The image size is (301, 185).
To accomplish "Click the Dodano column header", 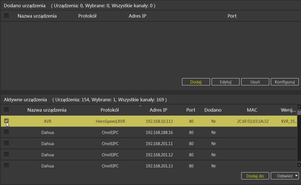I will [213, 110].
